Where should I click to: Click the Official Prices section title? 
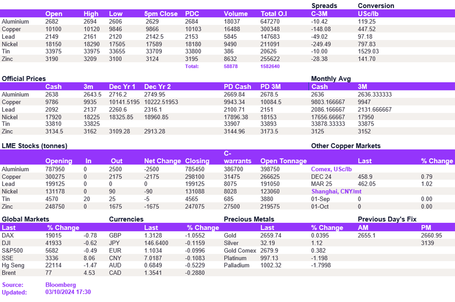tap(24, 79)
